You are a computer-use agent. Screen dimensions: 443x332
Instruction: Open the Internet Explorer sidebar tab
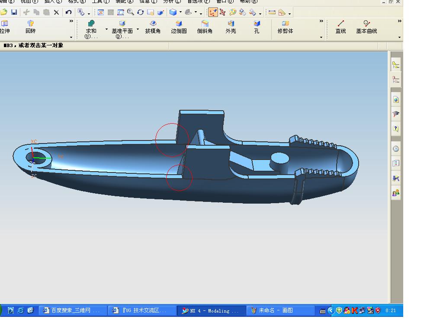coord(396,99)
